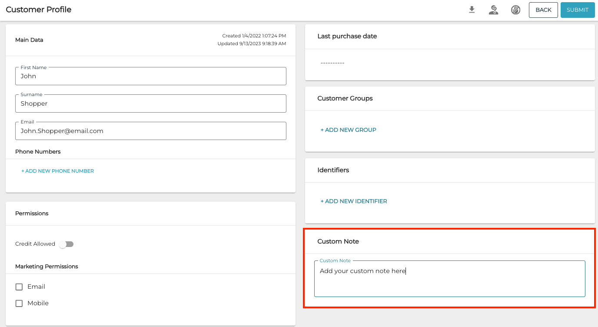
Task: Open ADD NEW PHONE NUMBER
Action: click(57, 171)
